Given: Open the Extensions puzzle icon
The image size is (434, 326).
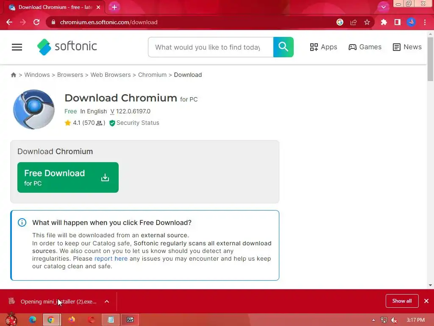Looking at the screenshot, I should tap(384, 22).
